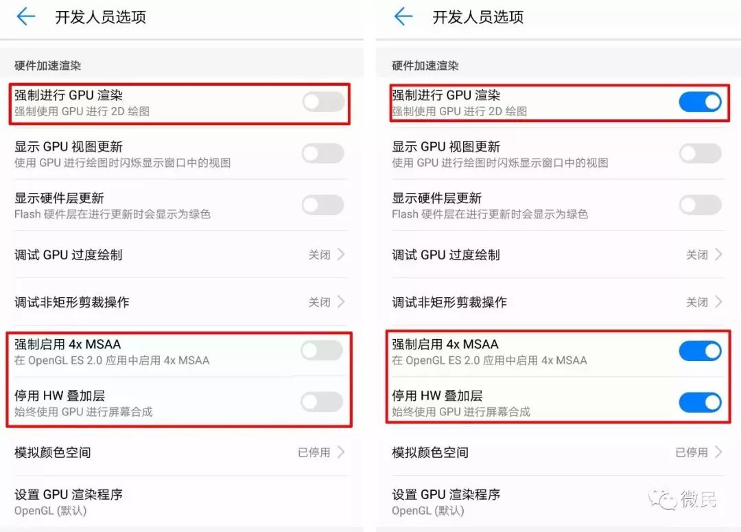Open 调试 GPU 过度绘制 chevron in left panel
This screenshot has width=741, height=532.
click(x=341, y=255)
